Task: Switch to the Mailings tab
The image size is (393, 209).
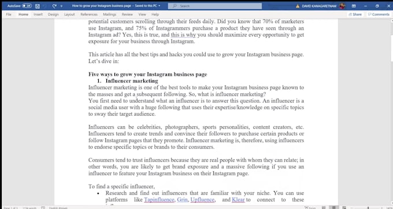Action: click(110, 14)
